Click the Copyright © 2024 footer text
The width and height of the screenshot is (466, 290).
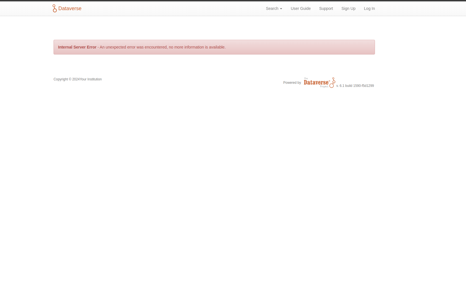66,79
